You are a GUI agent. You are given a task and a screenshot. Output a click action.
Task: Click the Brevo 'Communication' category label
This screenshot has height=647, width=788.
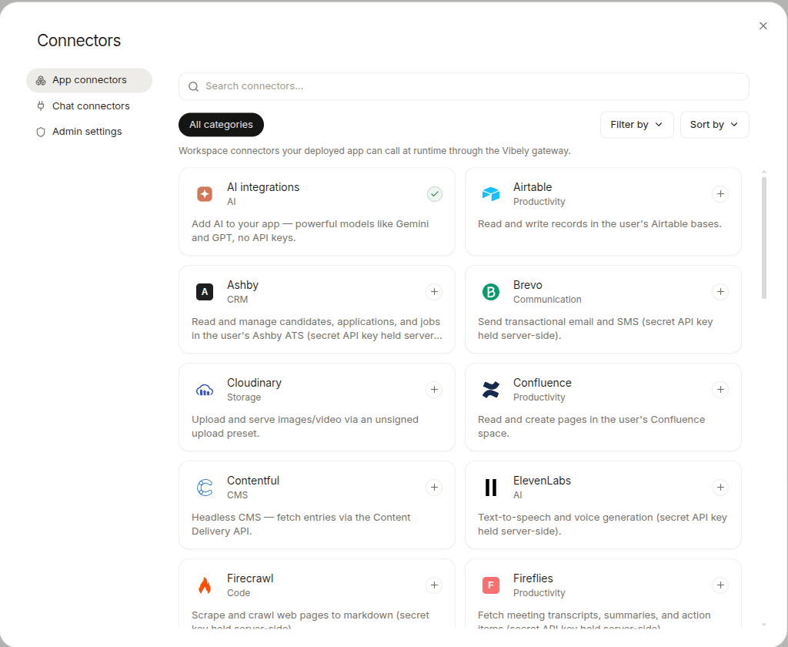point(547,300)
